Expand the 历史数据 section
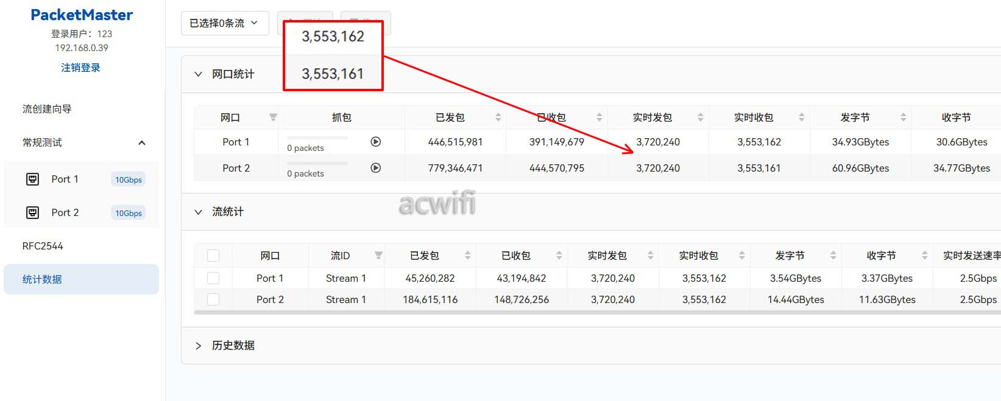 (x=198, y=346)
